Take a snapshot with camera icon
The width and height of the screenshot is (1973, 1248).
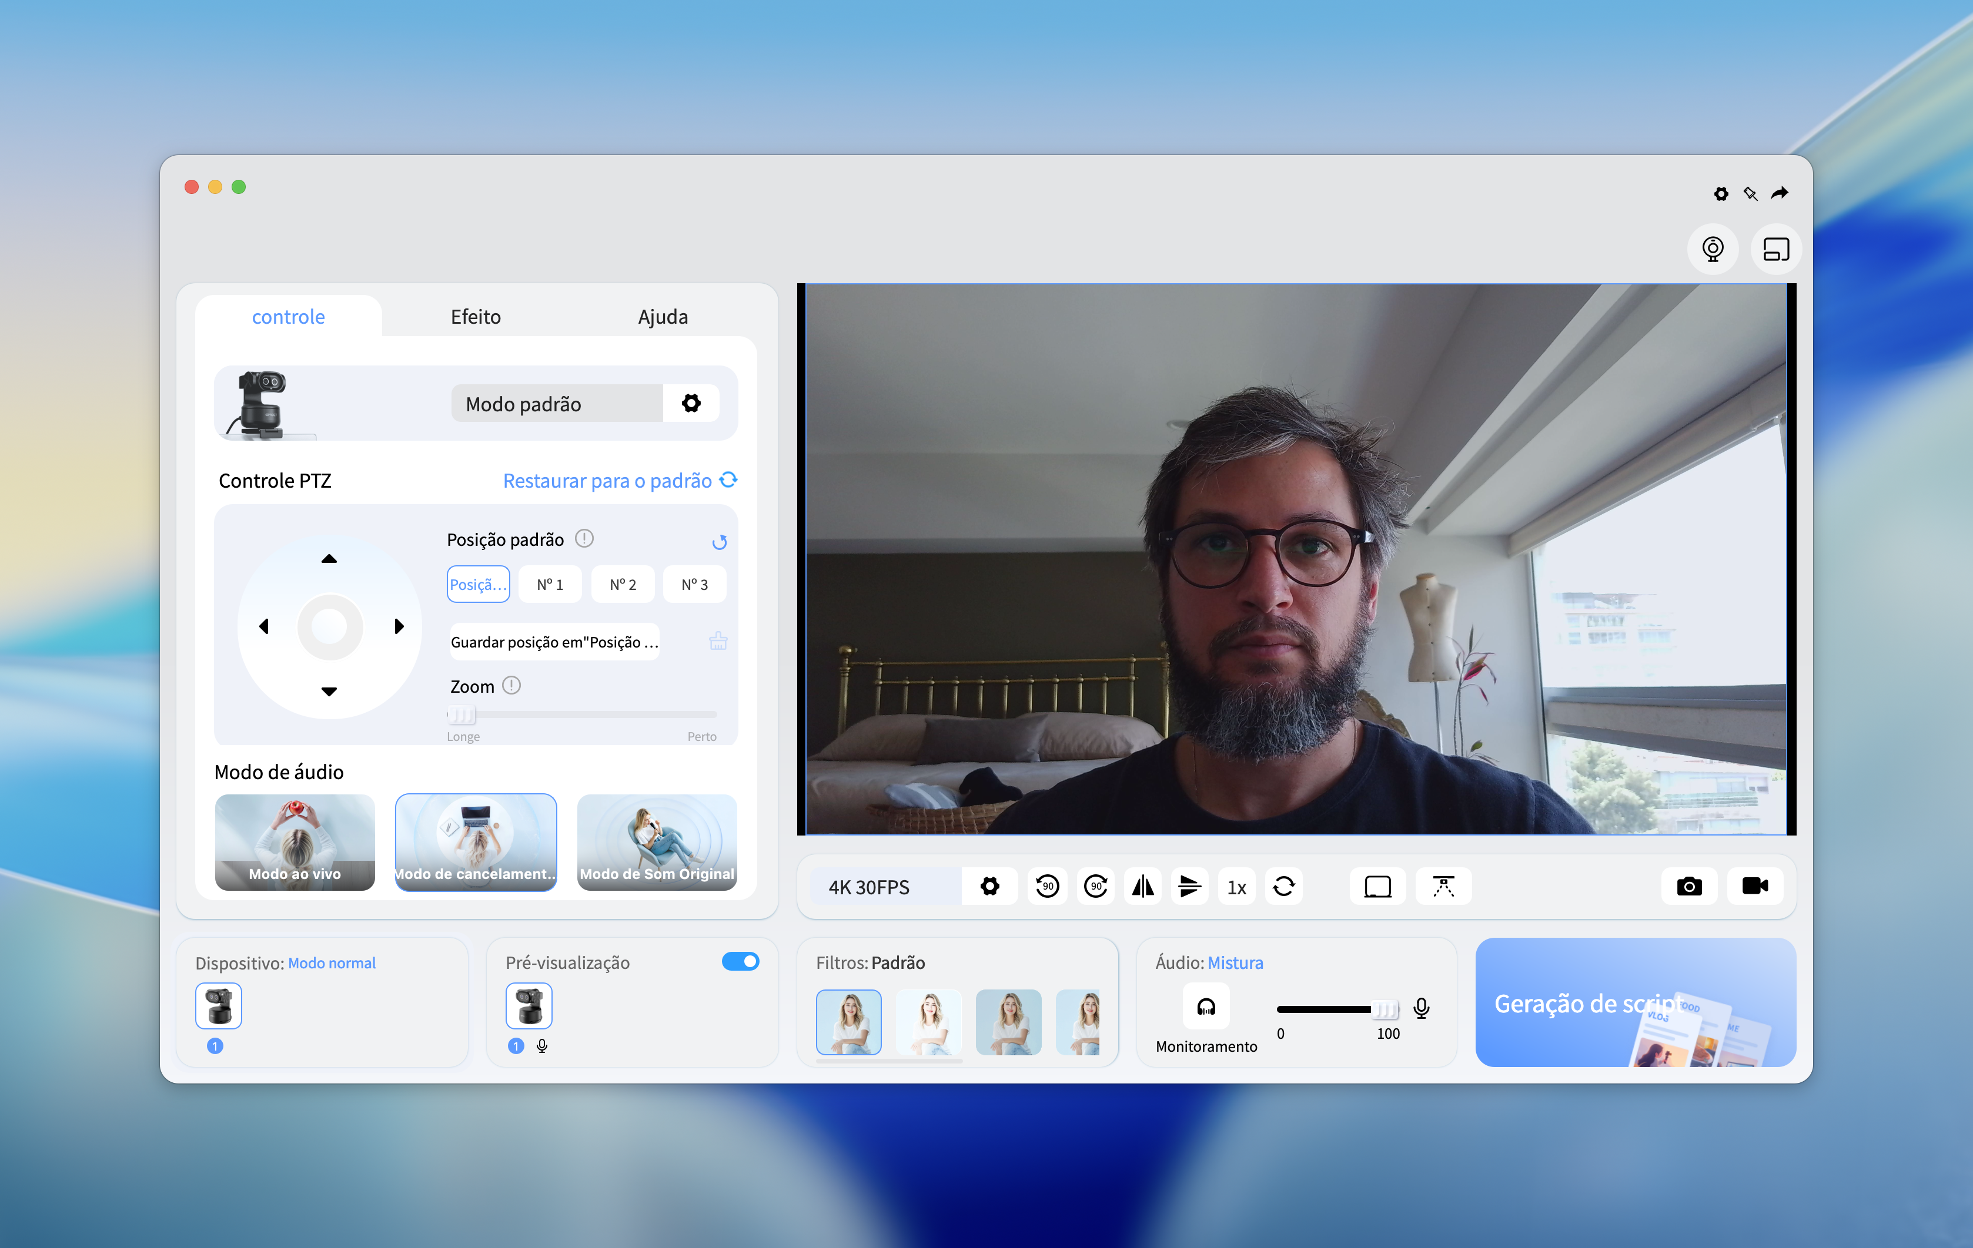[x=1688, y=886]
